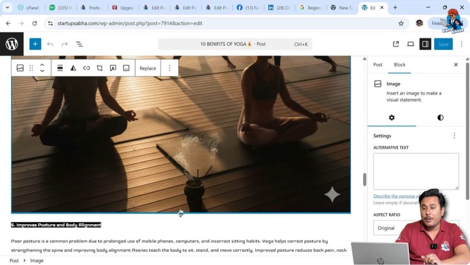Screen dimensions: 470x265
Task: Undo the last change
Action: click(50, 44)
